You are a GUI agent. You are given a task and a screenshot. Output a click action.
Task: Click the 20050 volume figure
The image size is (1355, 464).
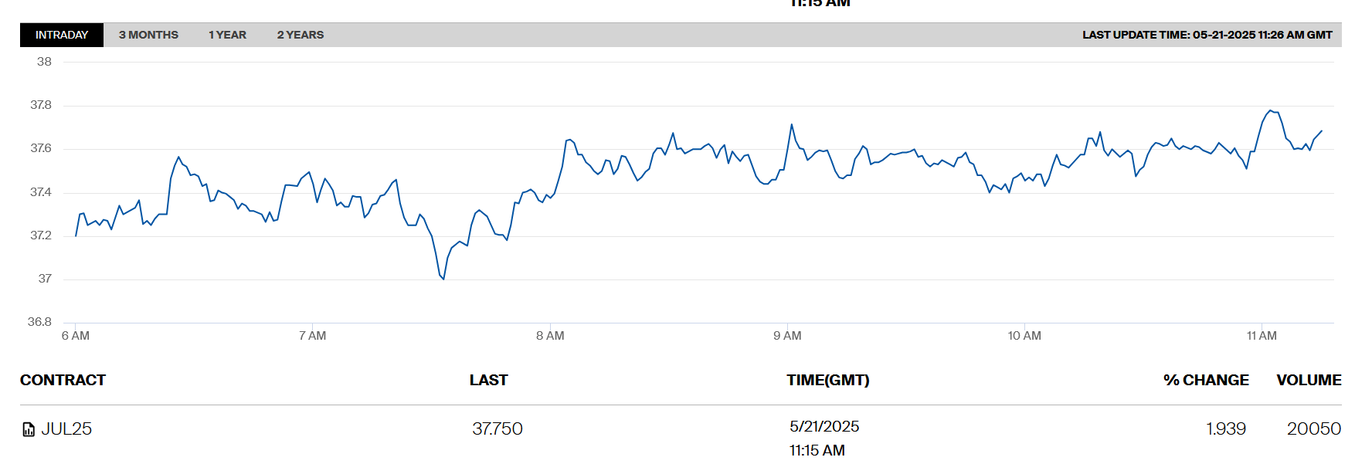coord(1313,428)
